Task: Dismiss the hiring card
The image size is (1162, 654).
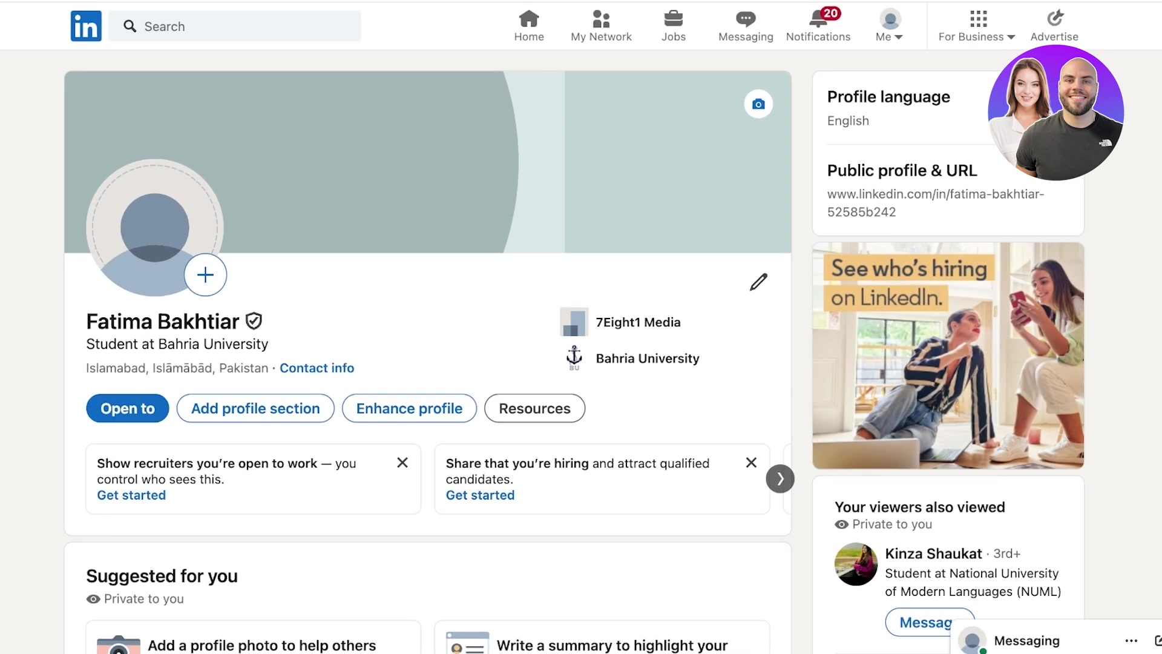Action: 751,463
